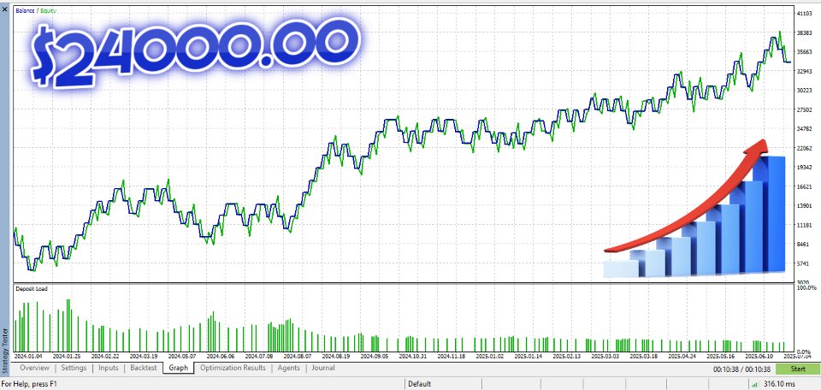Click the 27502 axis value
The image size is (821, 390).
point(804,109)
